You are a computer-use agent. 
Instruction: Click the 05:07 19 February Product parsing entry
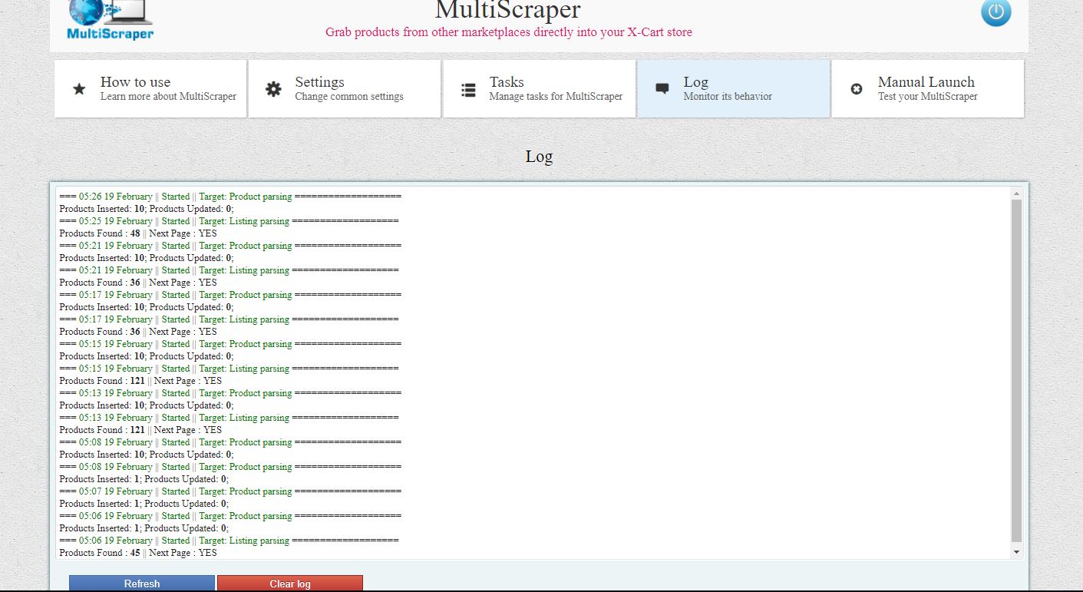pyautogui.click(x=230, y=491)
